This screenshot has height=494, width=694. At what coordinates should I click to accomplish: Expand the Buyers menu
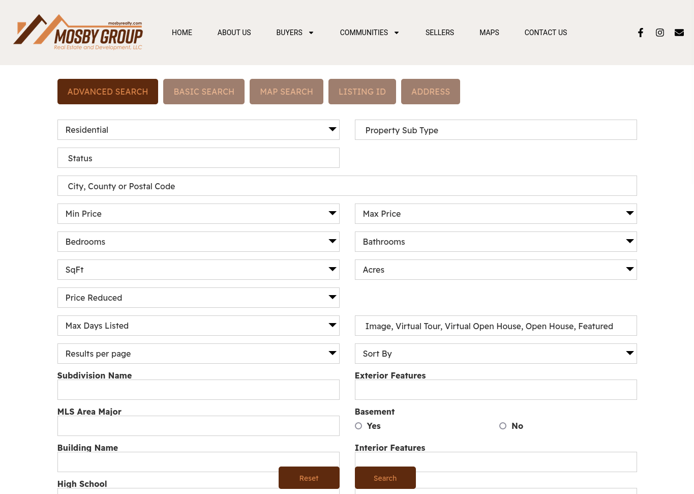point(295,33)
